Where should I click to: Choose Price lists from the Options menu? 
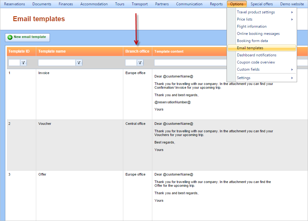262,19
